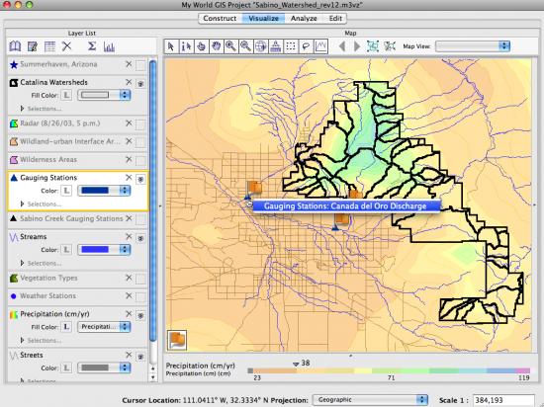Open the layer table icon

pos(49,46)
